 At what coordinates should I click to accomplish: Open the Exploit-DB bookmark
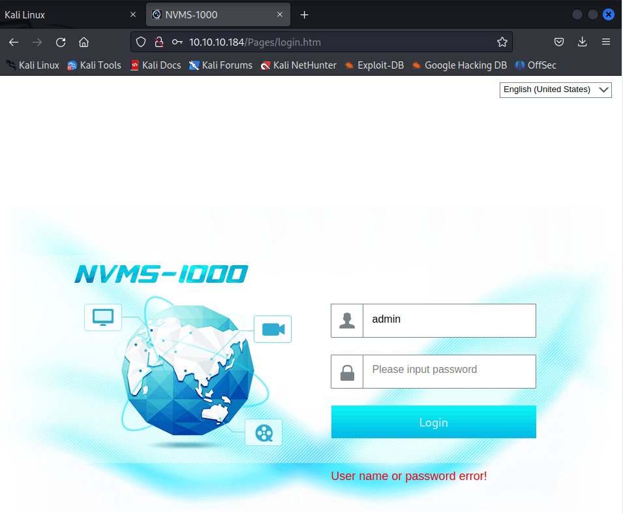tap(374, 65)
